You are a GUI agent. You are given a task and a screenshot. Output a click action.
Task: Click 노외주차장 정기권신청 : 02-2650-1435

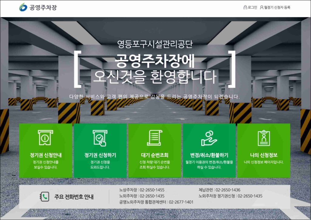(x=231, y=196)
